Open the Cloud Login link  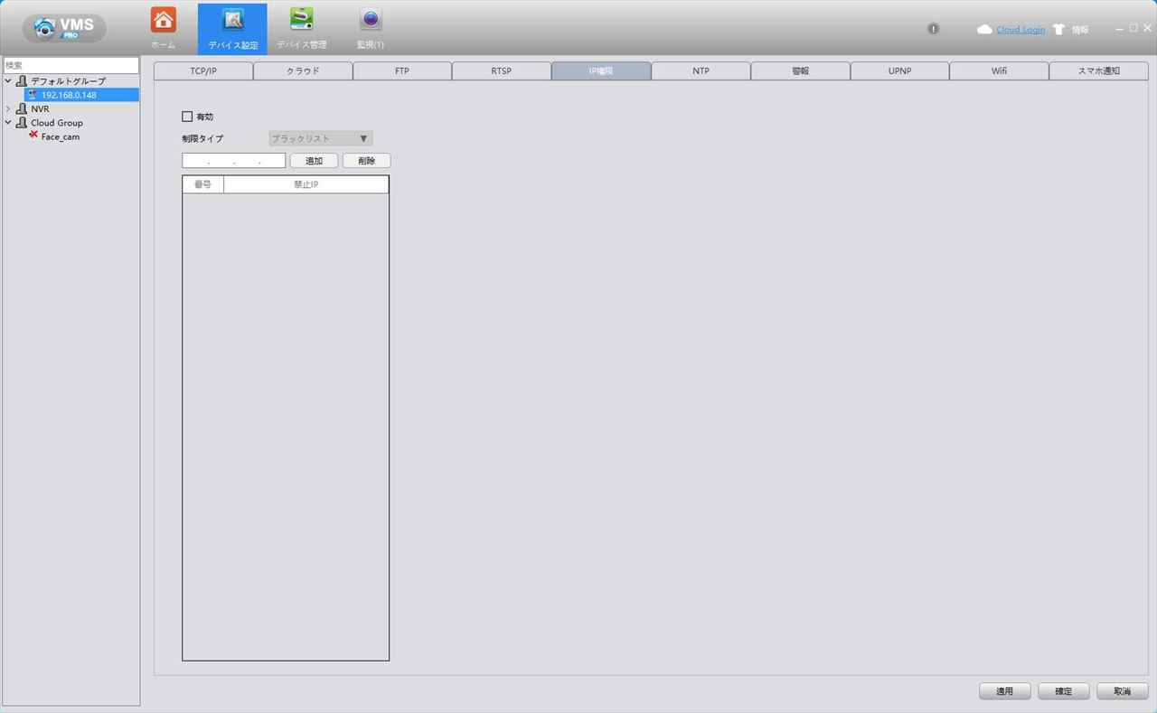point(1021,30)
